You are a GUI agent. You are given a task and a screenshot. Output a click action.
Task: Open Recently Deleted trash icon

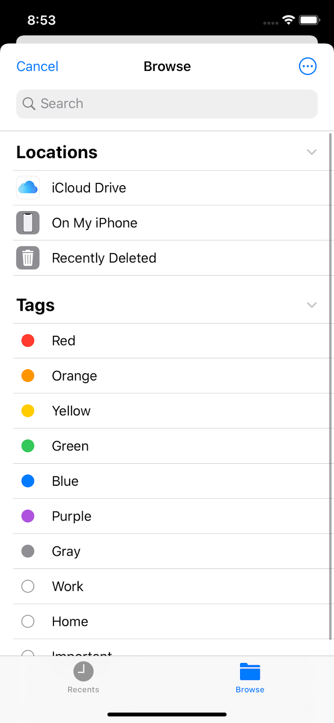click(28, 258)
